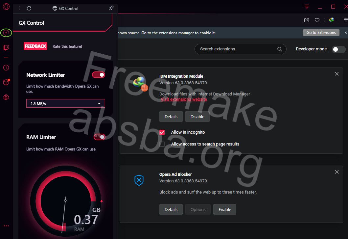Click 0.37 GB RAM reading
The height and width of the screenshot is (239, 348).
tap(86, 220)
